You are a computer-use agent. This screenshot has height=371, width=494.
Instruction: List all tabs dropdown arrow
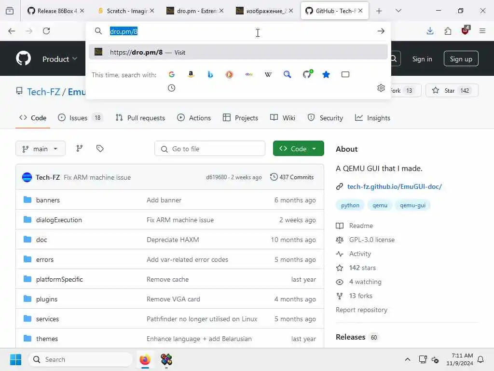click(x=398, y=11)
